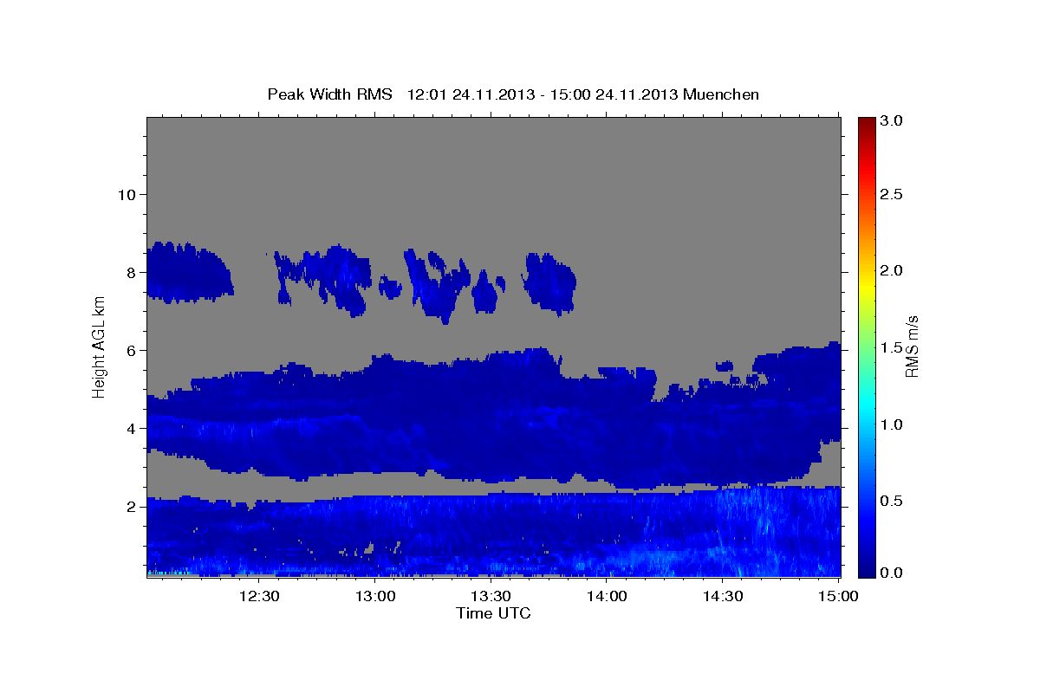The height and width of the screenshot is (693, 1040).
Task: Click the 14:30 time tick label
Action: pos(723,596)
